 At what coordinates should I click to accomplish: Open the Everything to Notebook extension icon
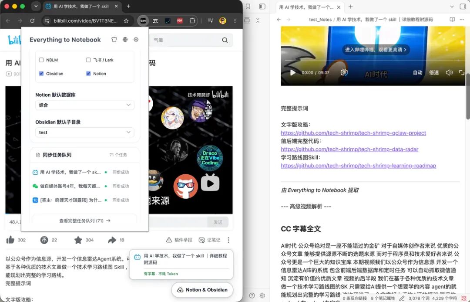143,21
